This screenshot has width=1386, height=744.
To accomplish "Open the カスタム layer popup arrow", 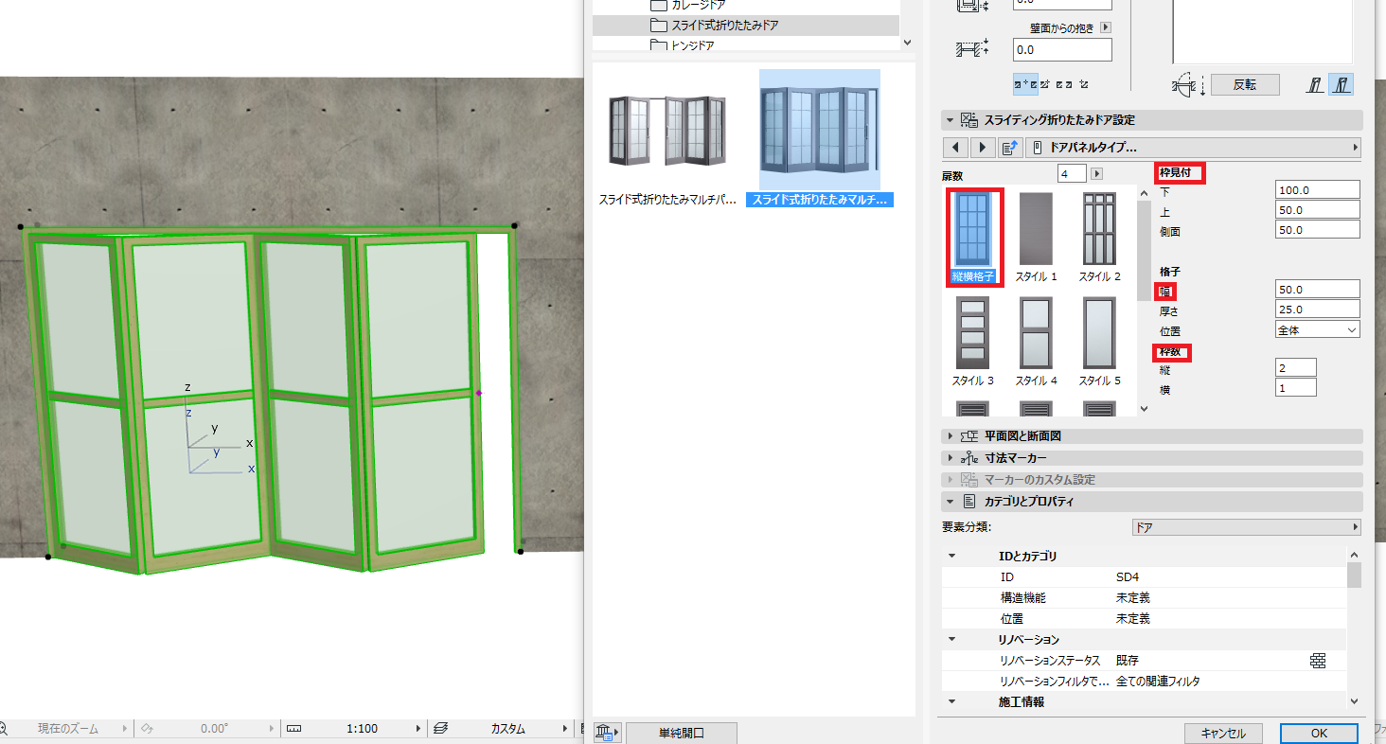I will coord(565,729).
